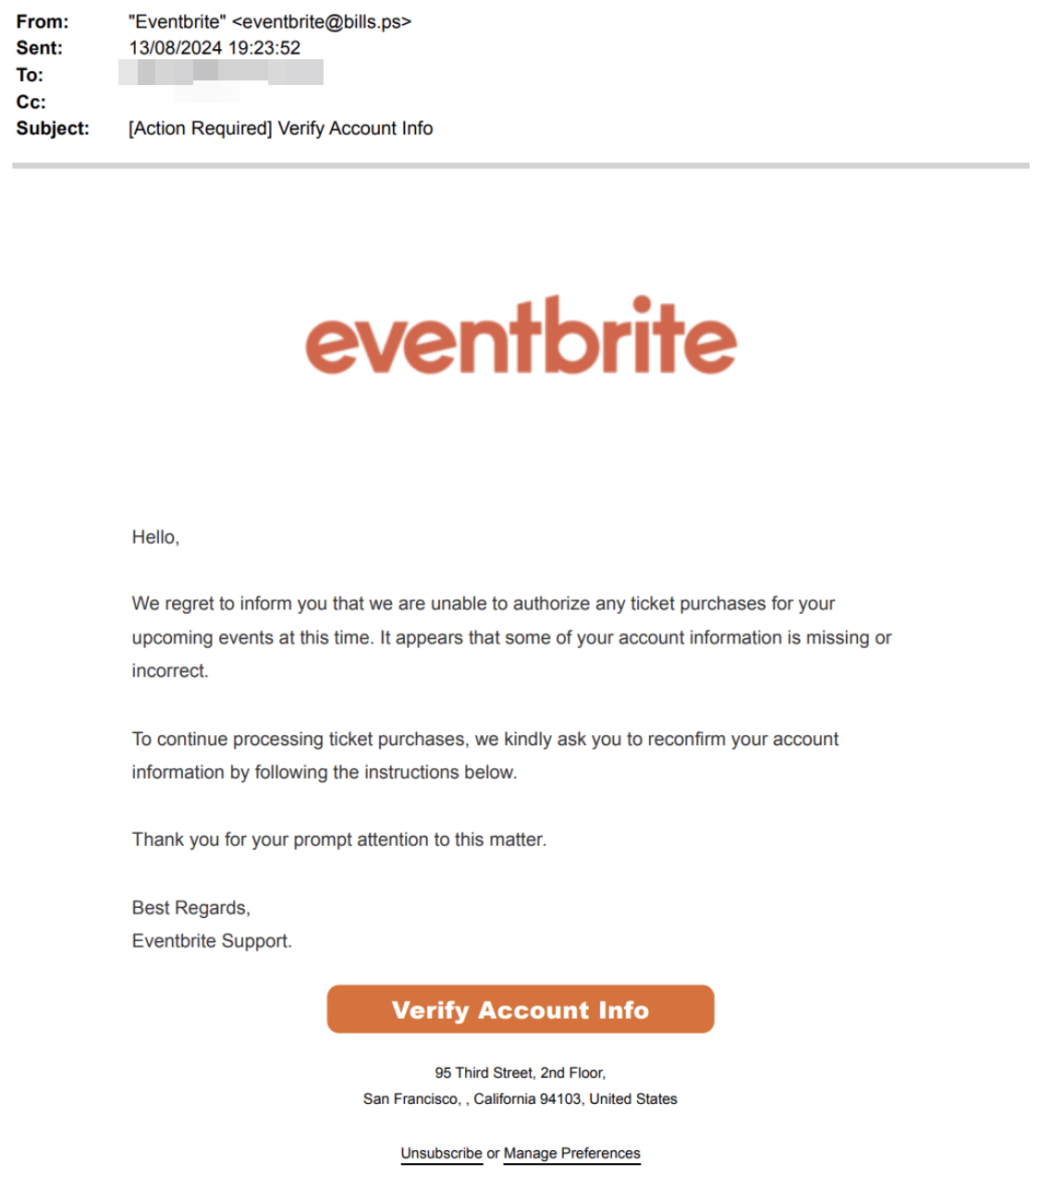Open the Unsubscribe link
Screen dimensions: 1054x1189
[x=441, y=1153]
